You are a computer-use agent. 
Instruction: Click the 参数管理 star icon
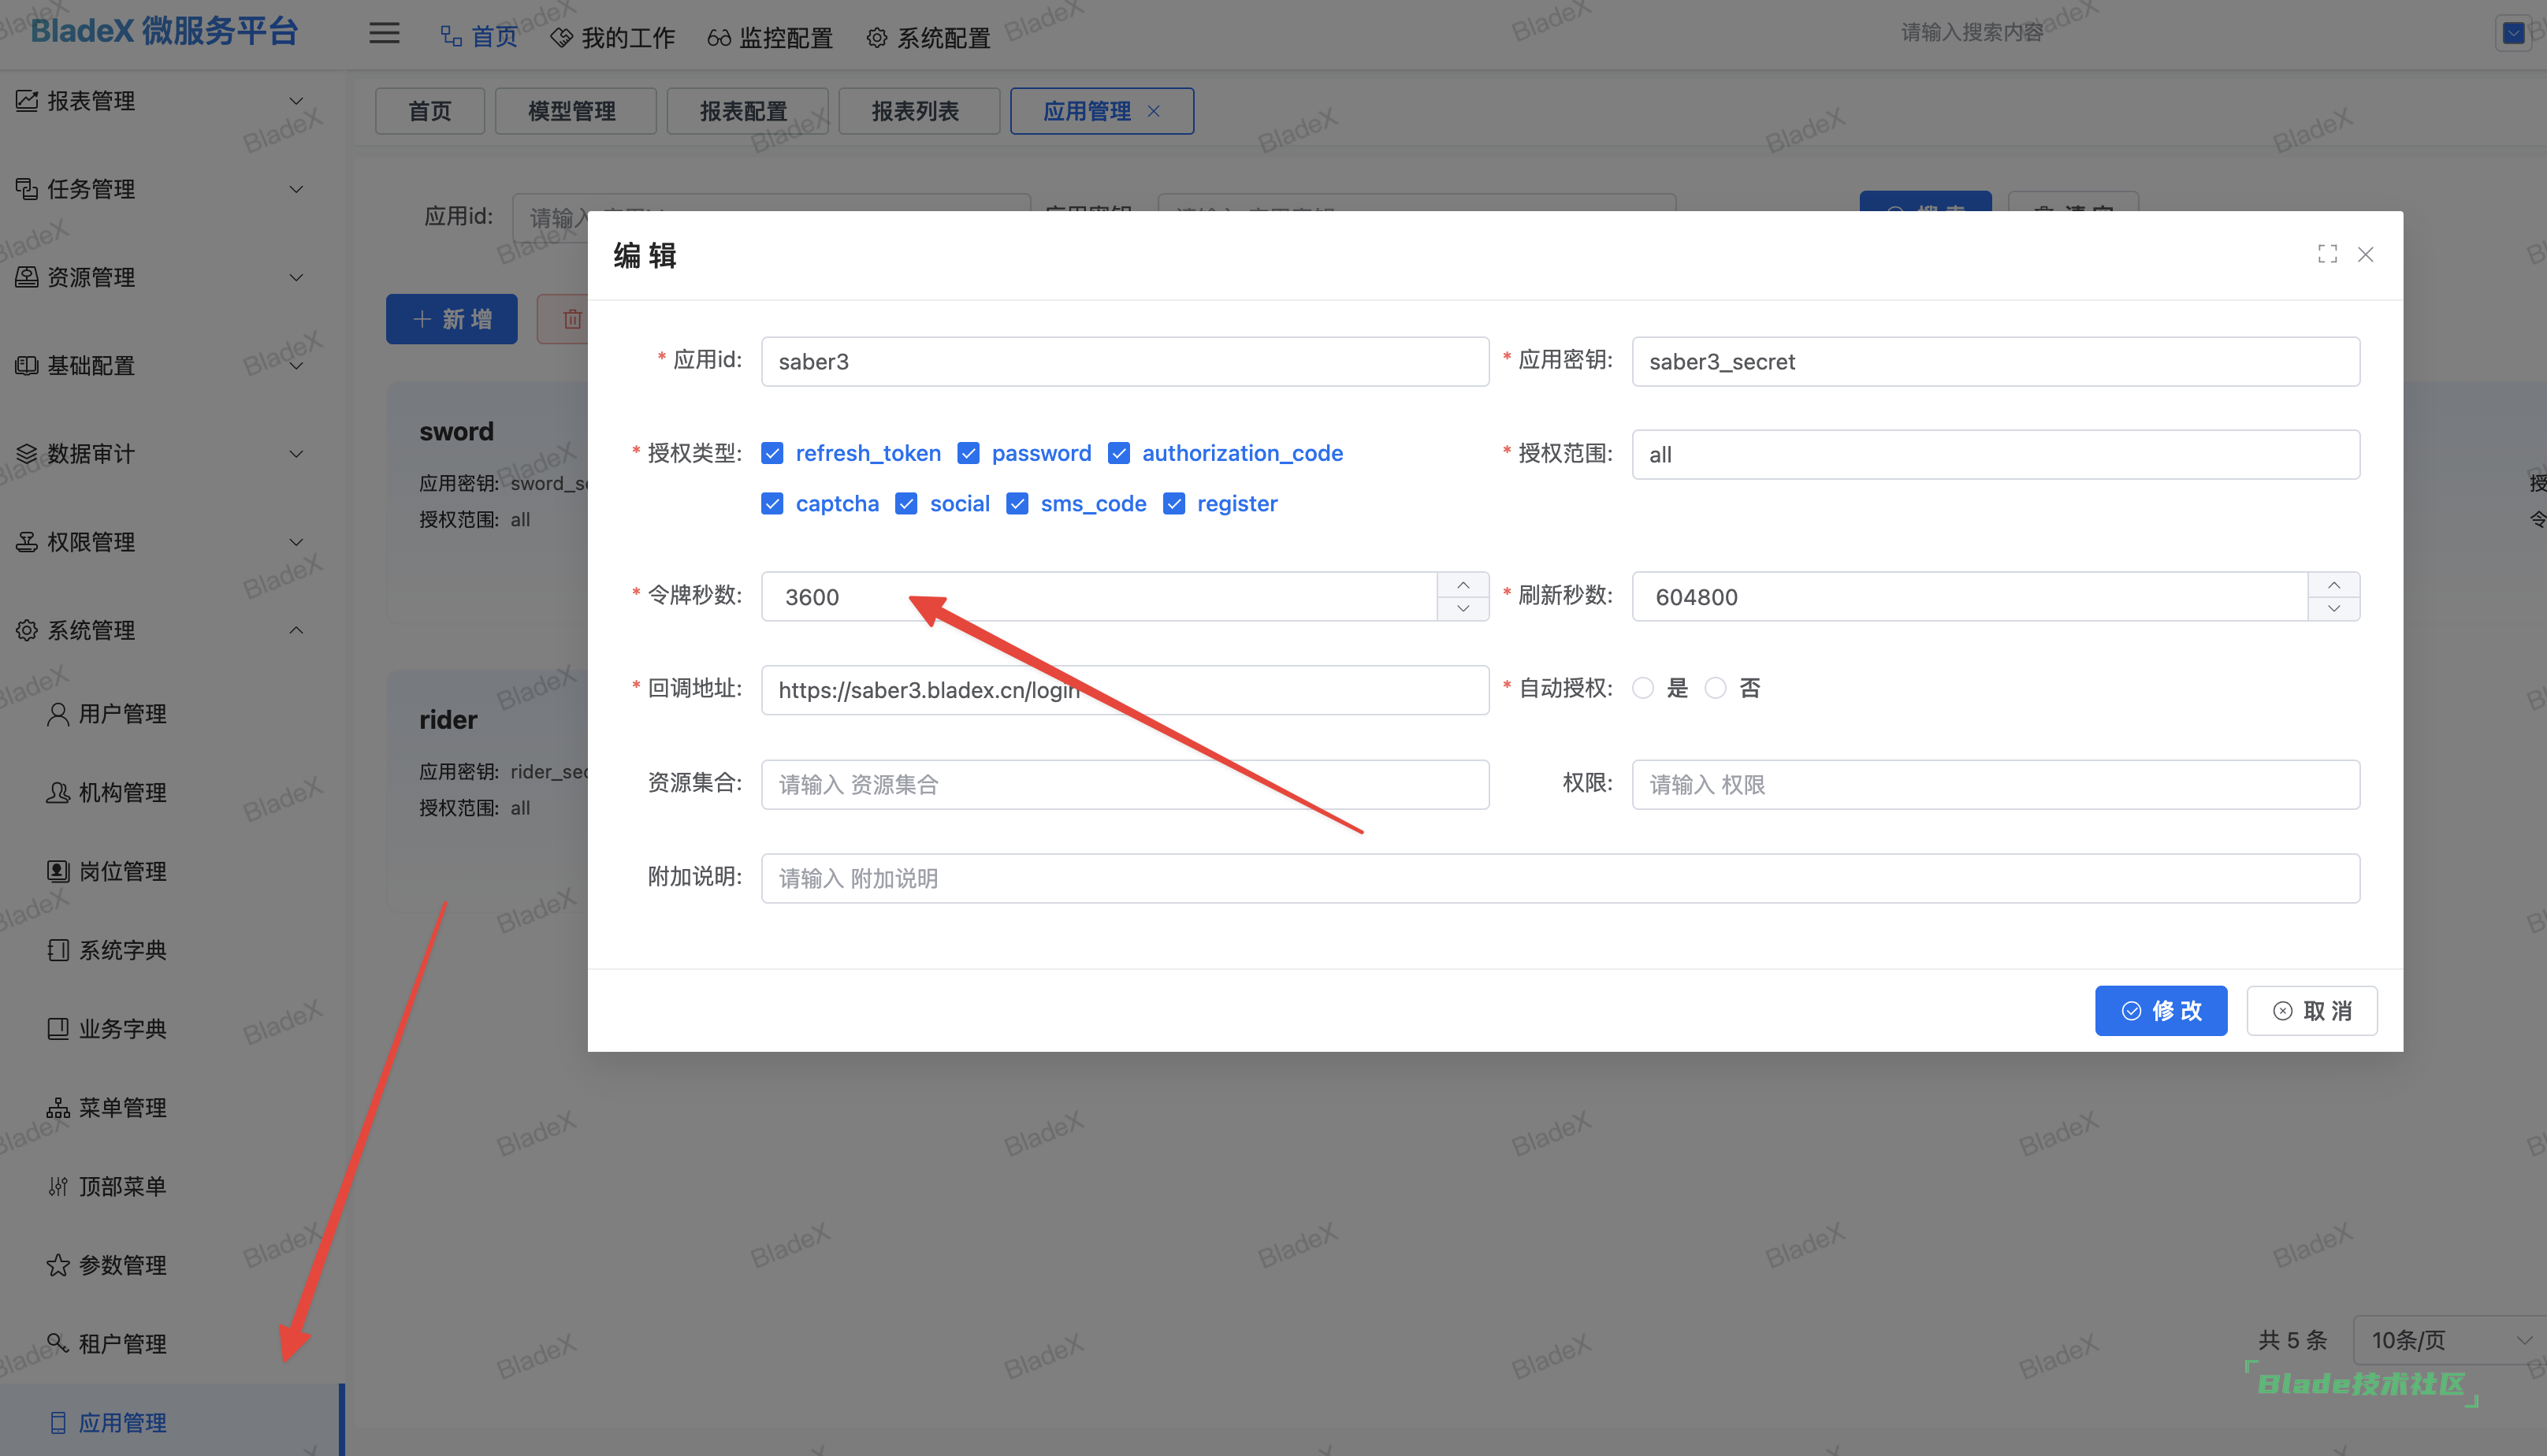(x=58, y=1265)
